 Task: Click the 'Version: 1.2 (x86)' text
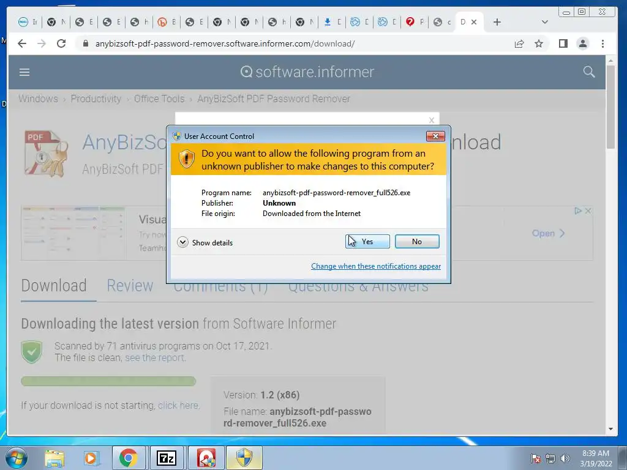pyautogui.click(x=261, y=395)
